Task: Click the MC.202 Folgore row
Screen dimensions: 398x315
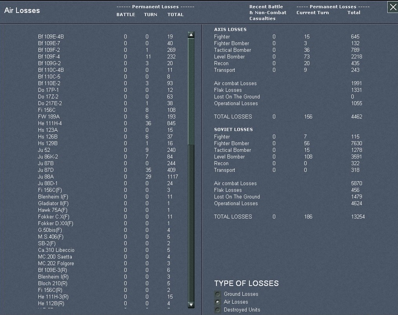Action: [56, 264]
